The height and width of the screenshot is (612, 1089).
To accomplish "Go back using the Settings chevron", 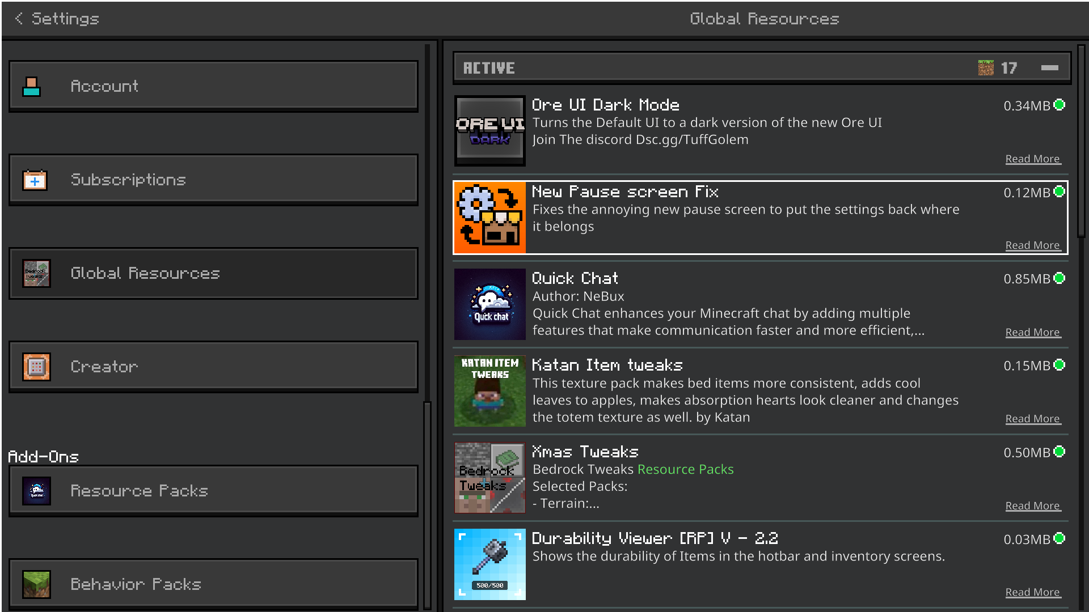I will (19, 19).
